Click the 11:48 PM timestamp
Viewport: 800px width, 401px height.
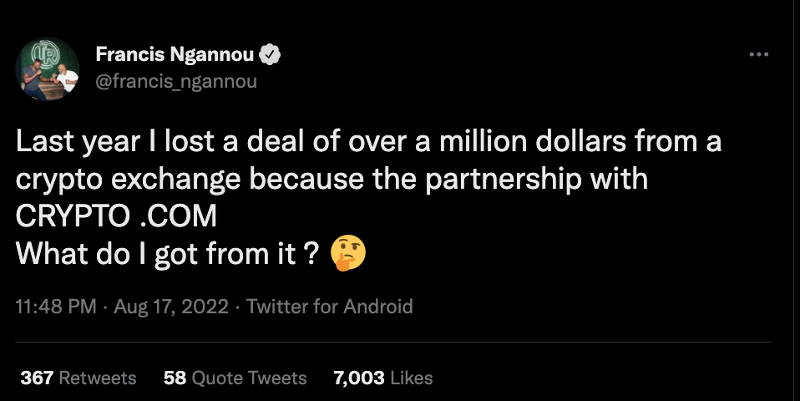click(x=56, y=307)
